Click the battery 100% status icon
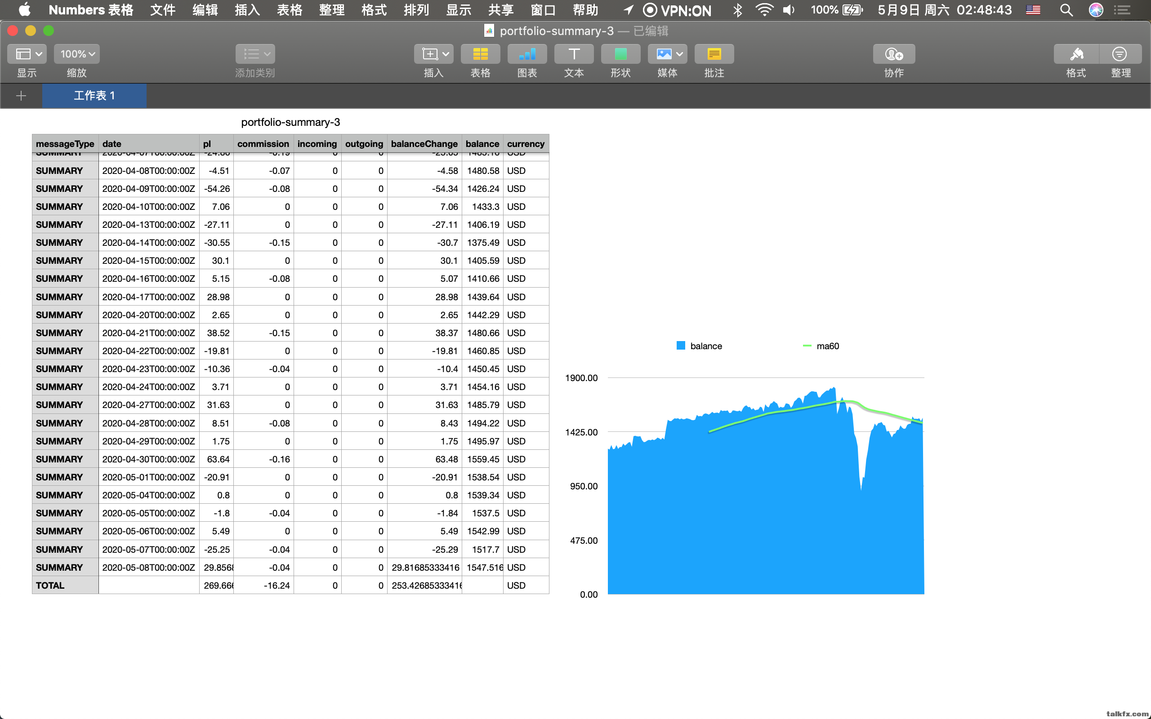The width and height of the screenshot is (1151, 719). coord(837,10)
